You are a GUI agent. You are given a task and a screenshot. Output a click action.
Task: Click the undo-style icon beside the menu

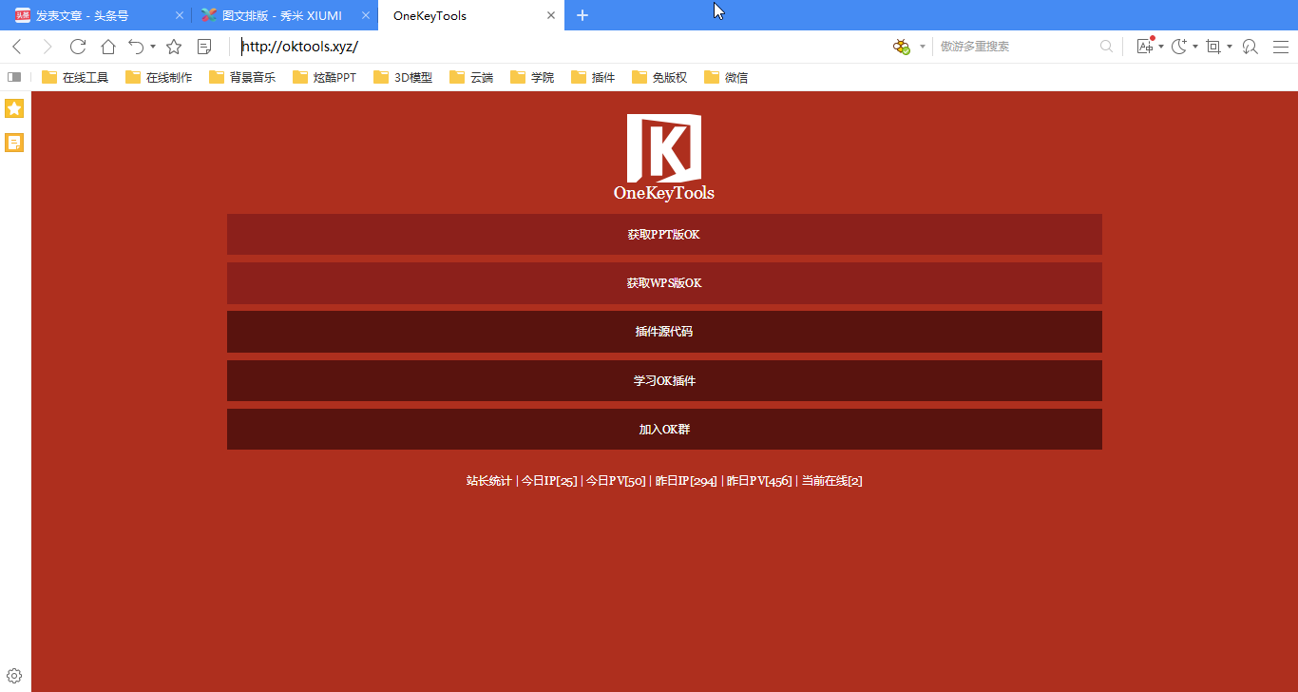[x=1250, y=47]
